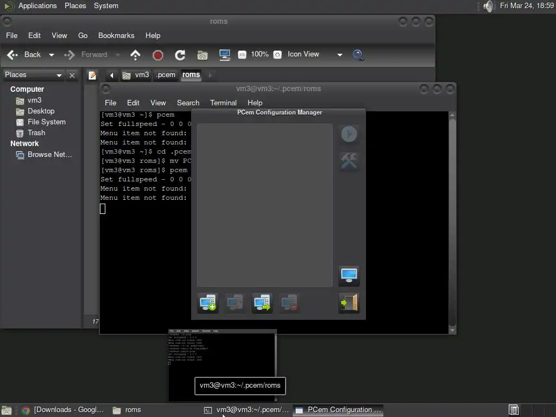Image resolution: width=556 pixels, height=417 pixels.
Task: Go up one folder level
Action: [135, 55]
